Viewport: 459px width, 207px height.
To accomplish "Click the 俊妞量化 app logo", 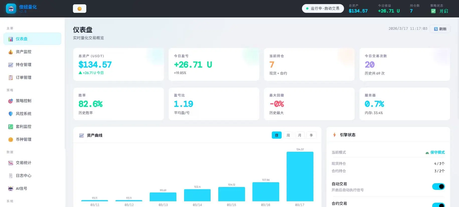I will point(11,8).
